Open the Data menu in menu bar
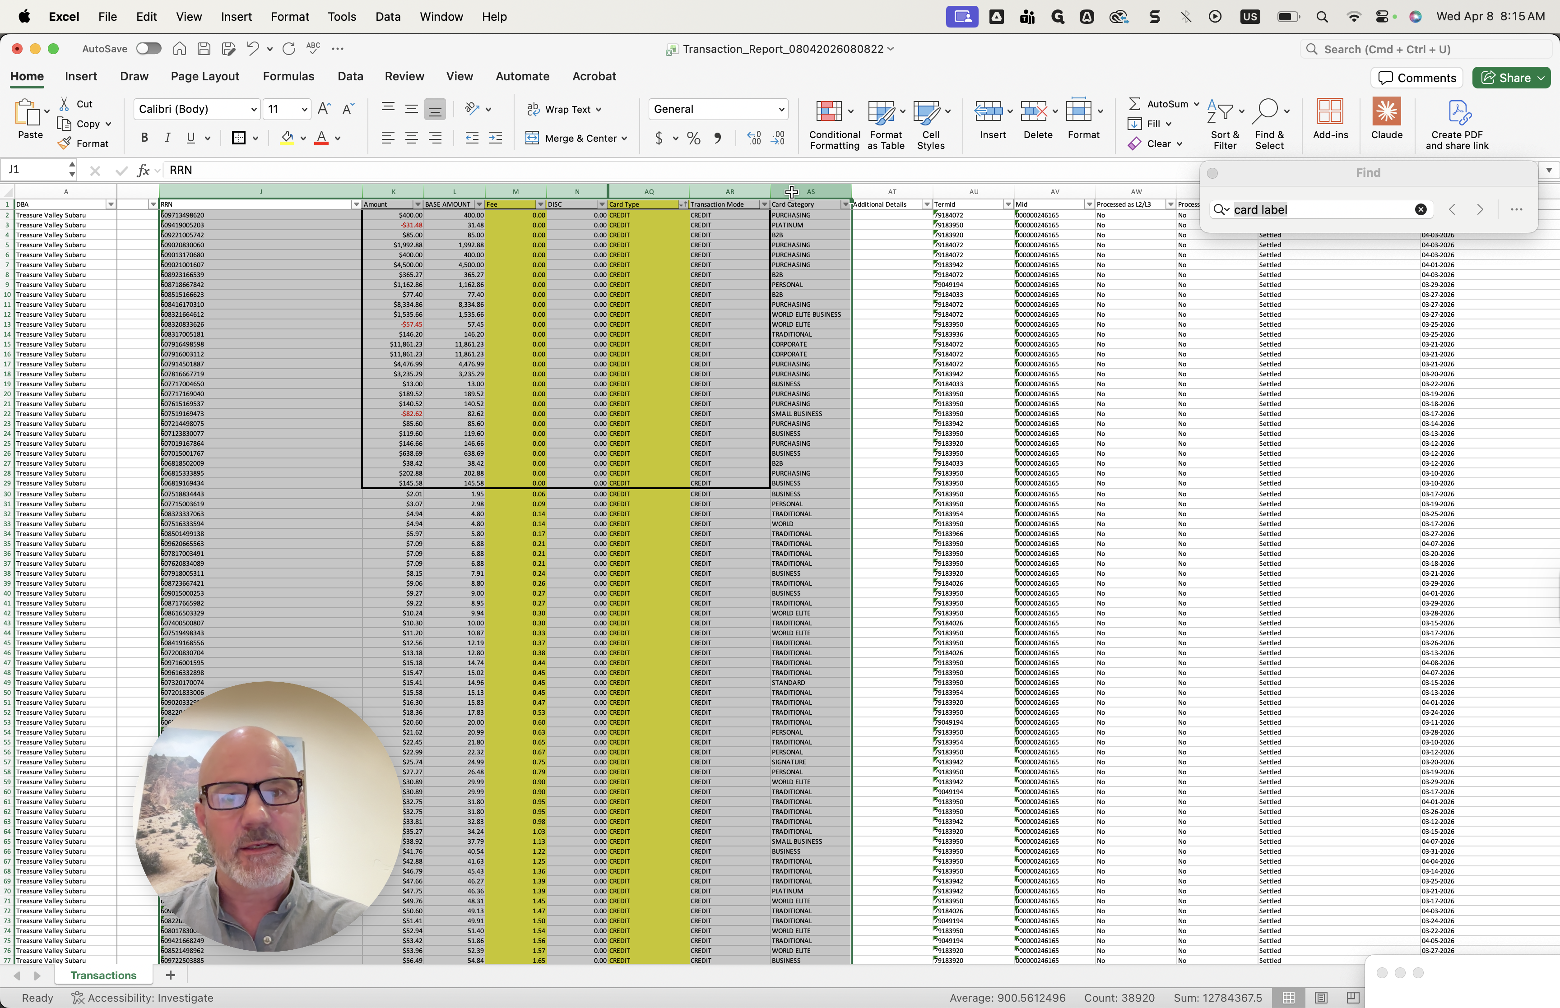 (x=388, y=16)
